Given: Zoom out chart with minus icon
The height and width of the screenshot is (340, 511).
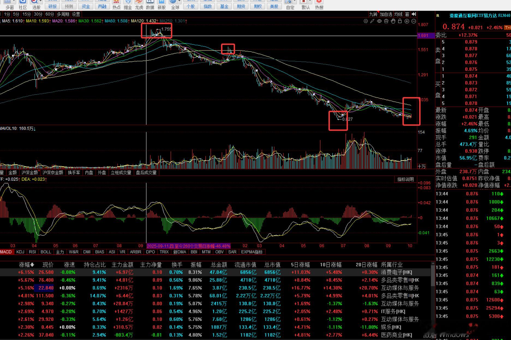Looking at the screenshot, I should pyautogui.click(x=414, y=21).
